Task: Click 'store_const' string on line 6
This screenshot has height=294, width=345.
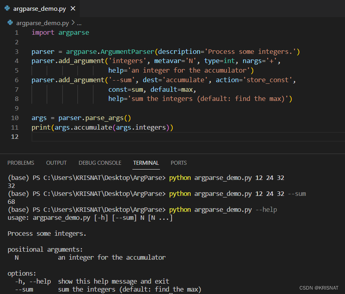Action: (x=268, y=80)
